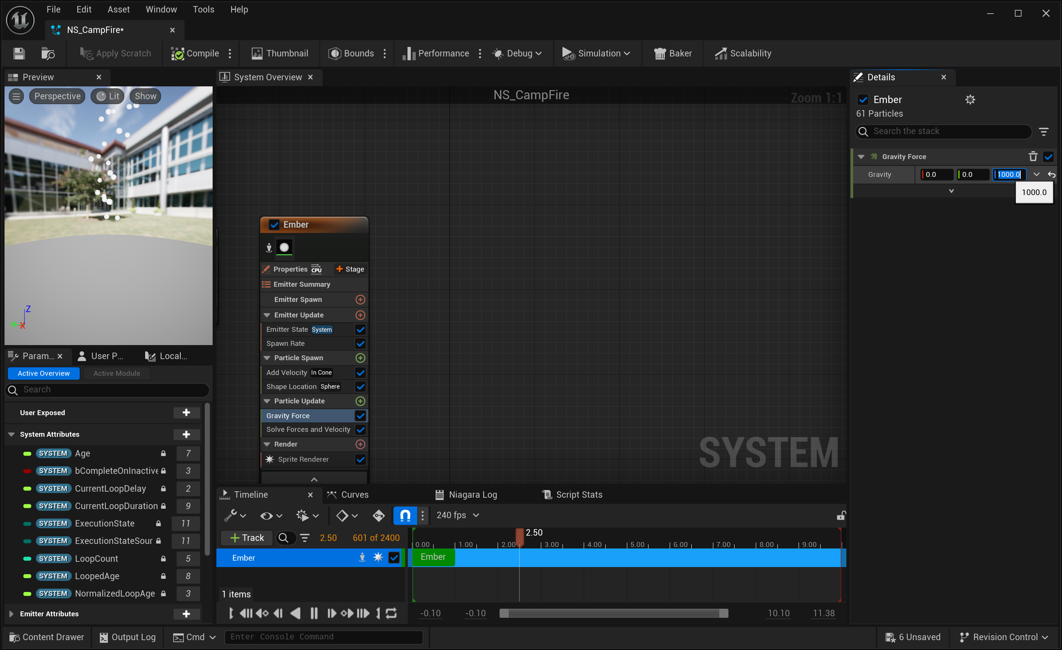Click the timeline playhead marker at 2.50
The width and height of the screenshot is (1062, 650).
click(x=519, y=536)
